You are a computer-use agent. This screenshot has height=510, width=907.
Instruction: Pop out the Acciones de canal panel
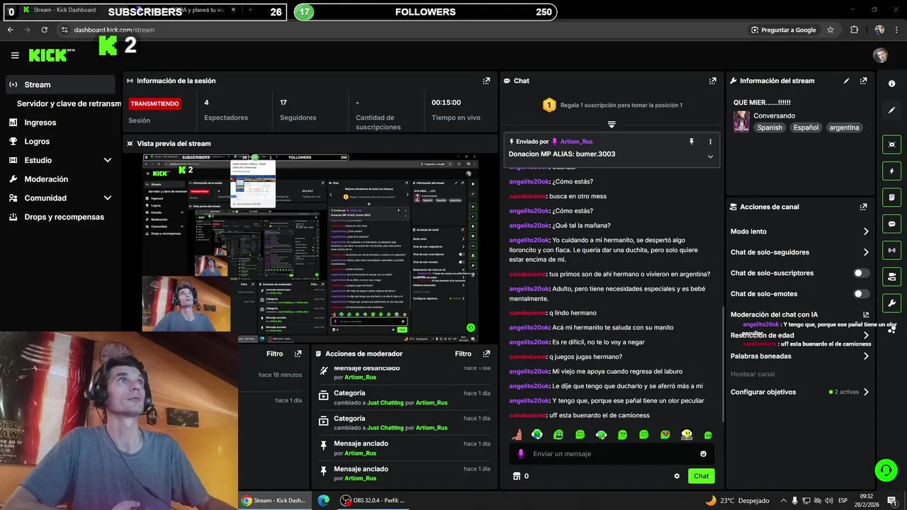[863, 207]
